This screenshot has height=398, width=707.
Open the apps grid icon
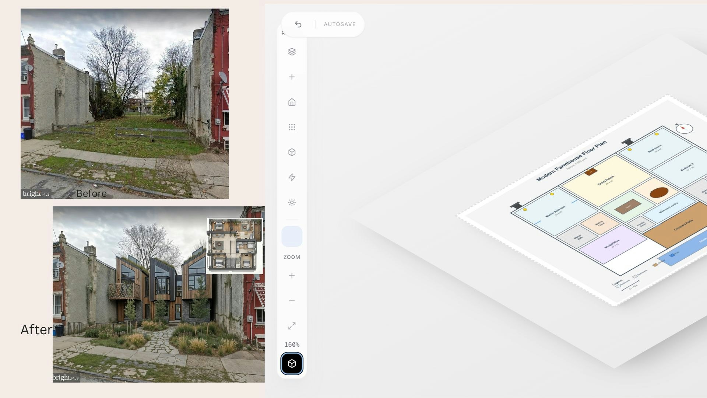(292, 127)
